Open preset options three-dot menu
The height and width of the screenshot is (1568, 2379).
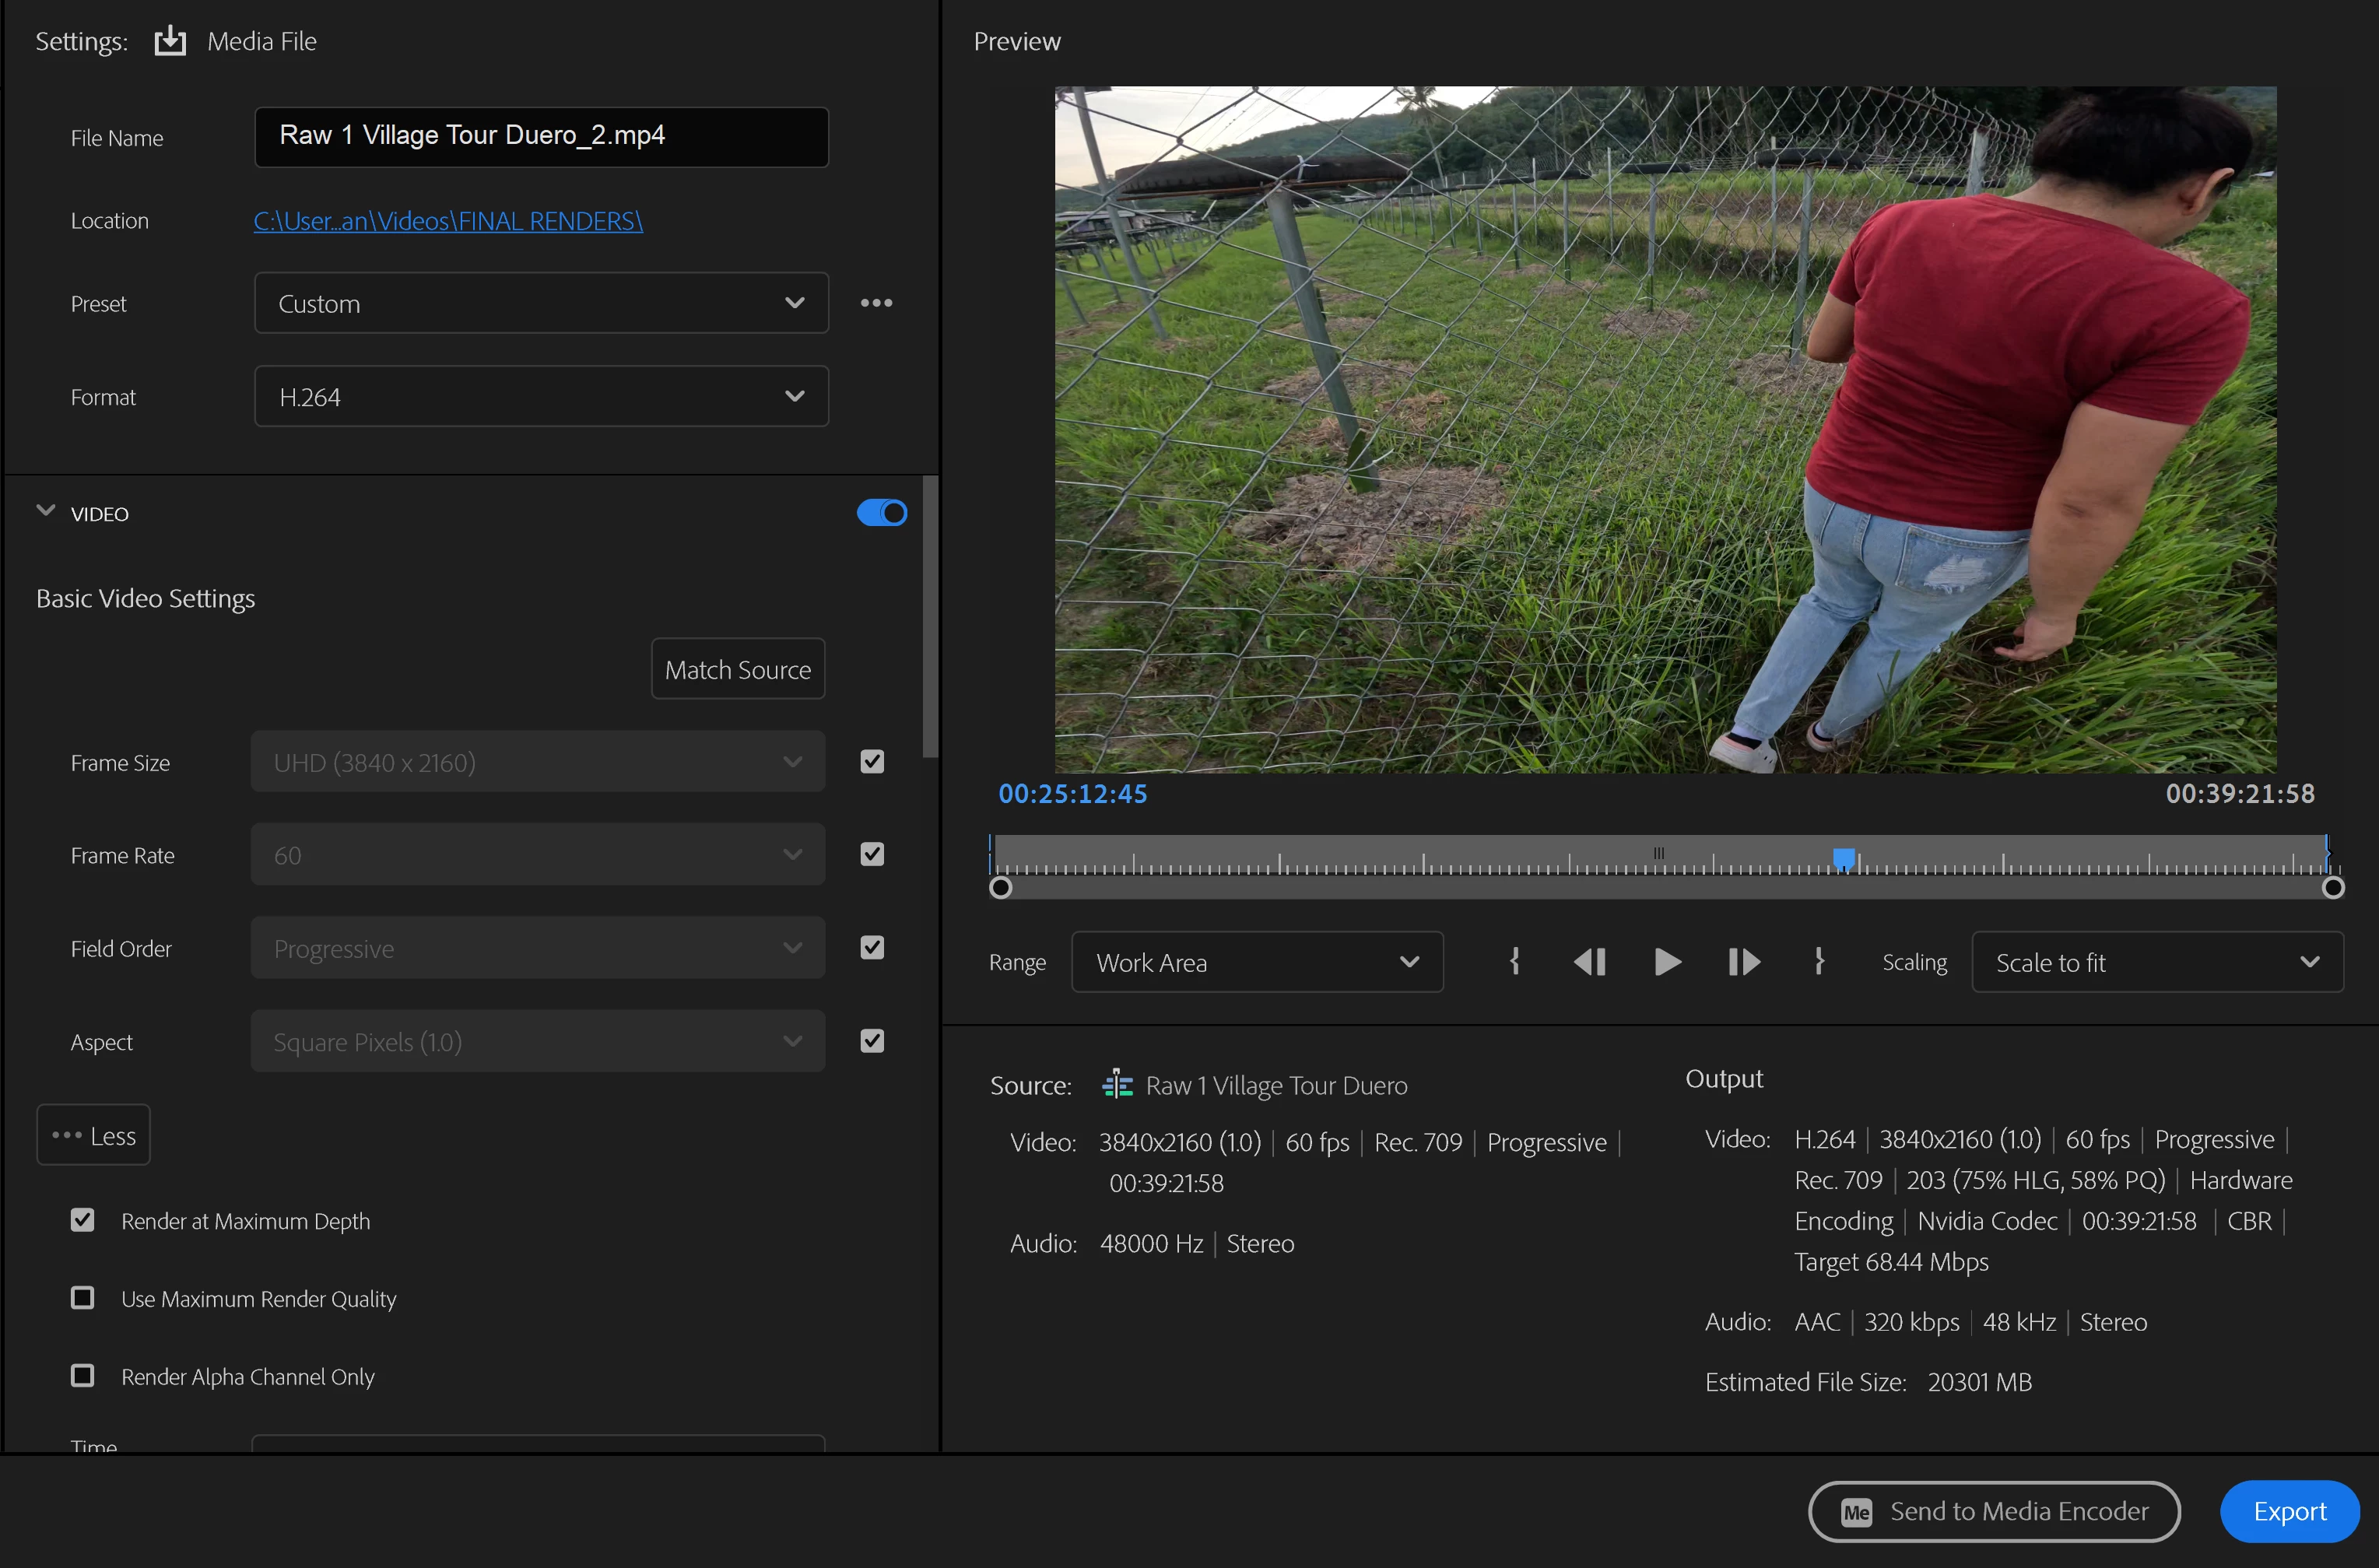(876, 303)
